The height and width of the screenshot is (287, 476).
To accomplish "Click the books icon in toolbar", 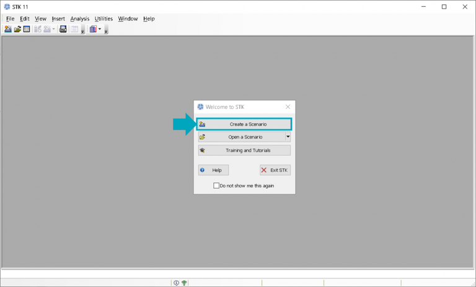I will [93, 29].
